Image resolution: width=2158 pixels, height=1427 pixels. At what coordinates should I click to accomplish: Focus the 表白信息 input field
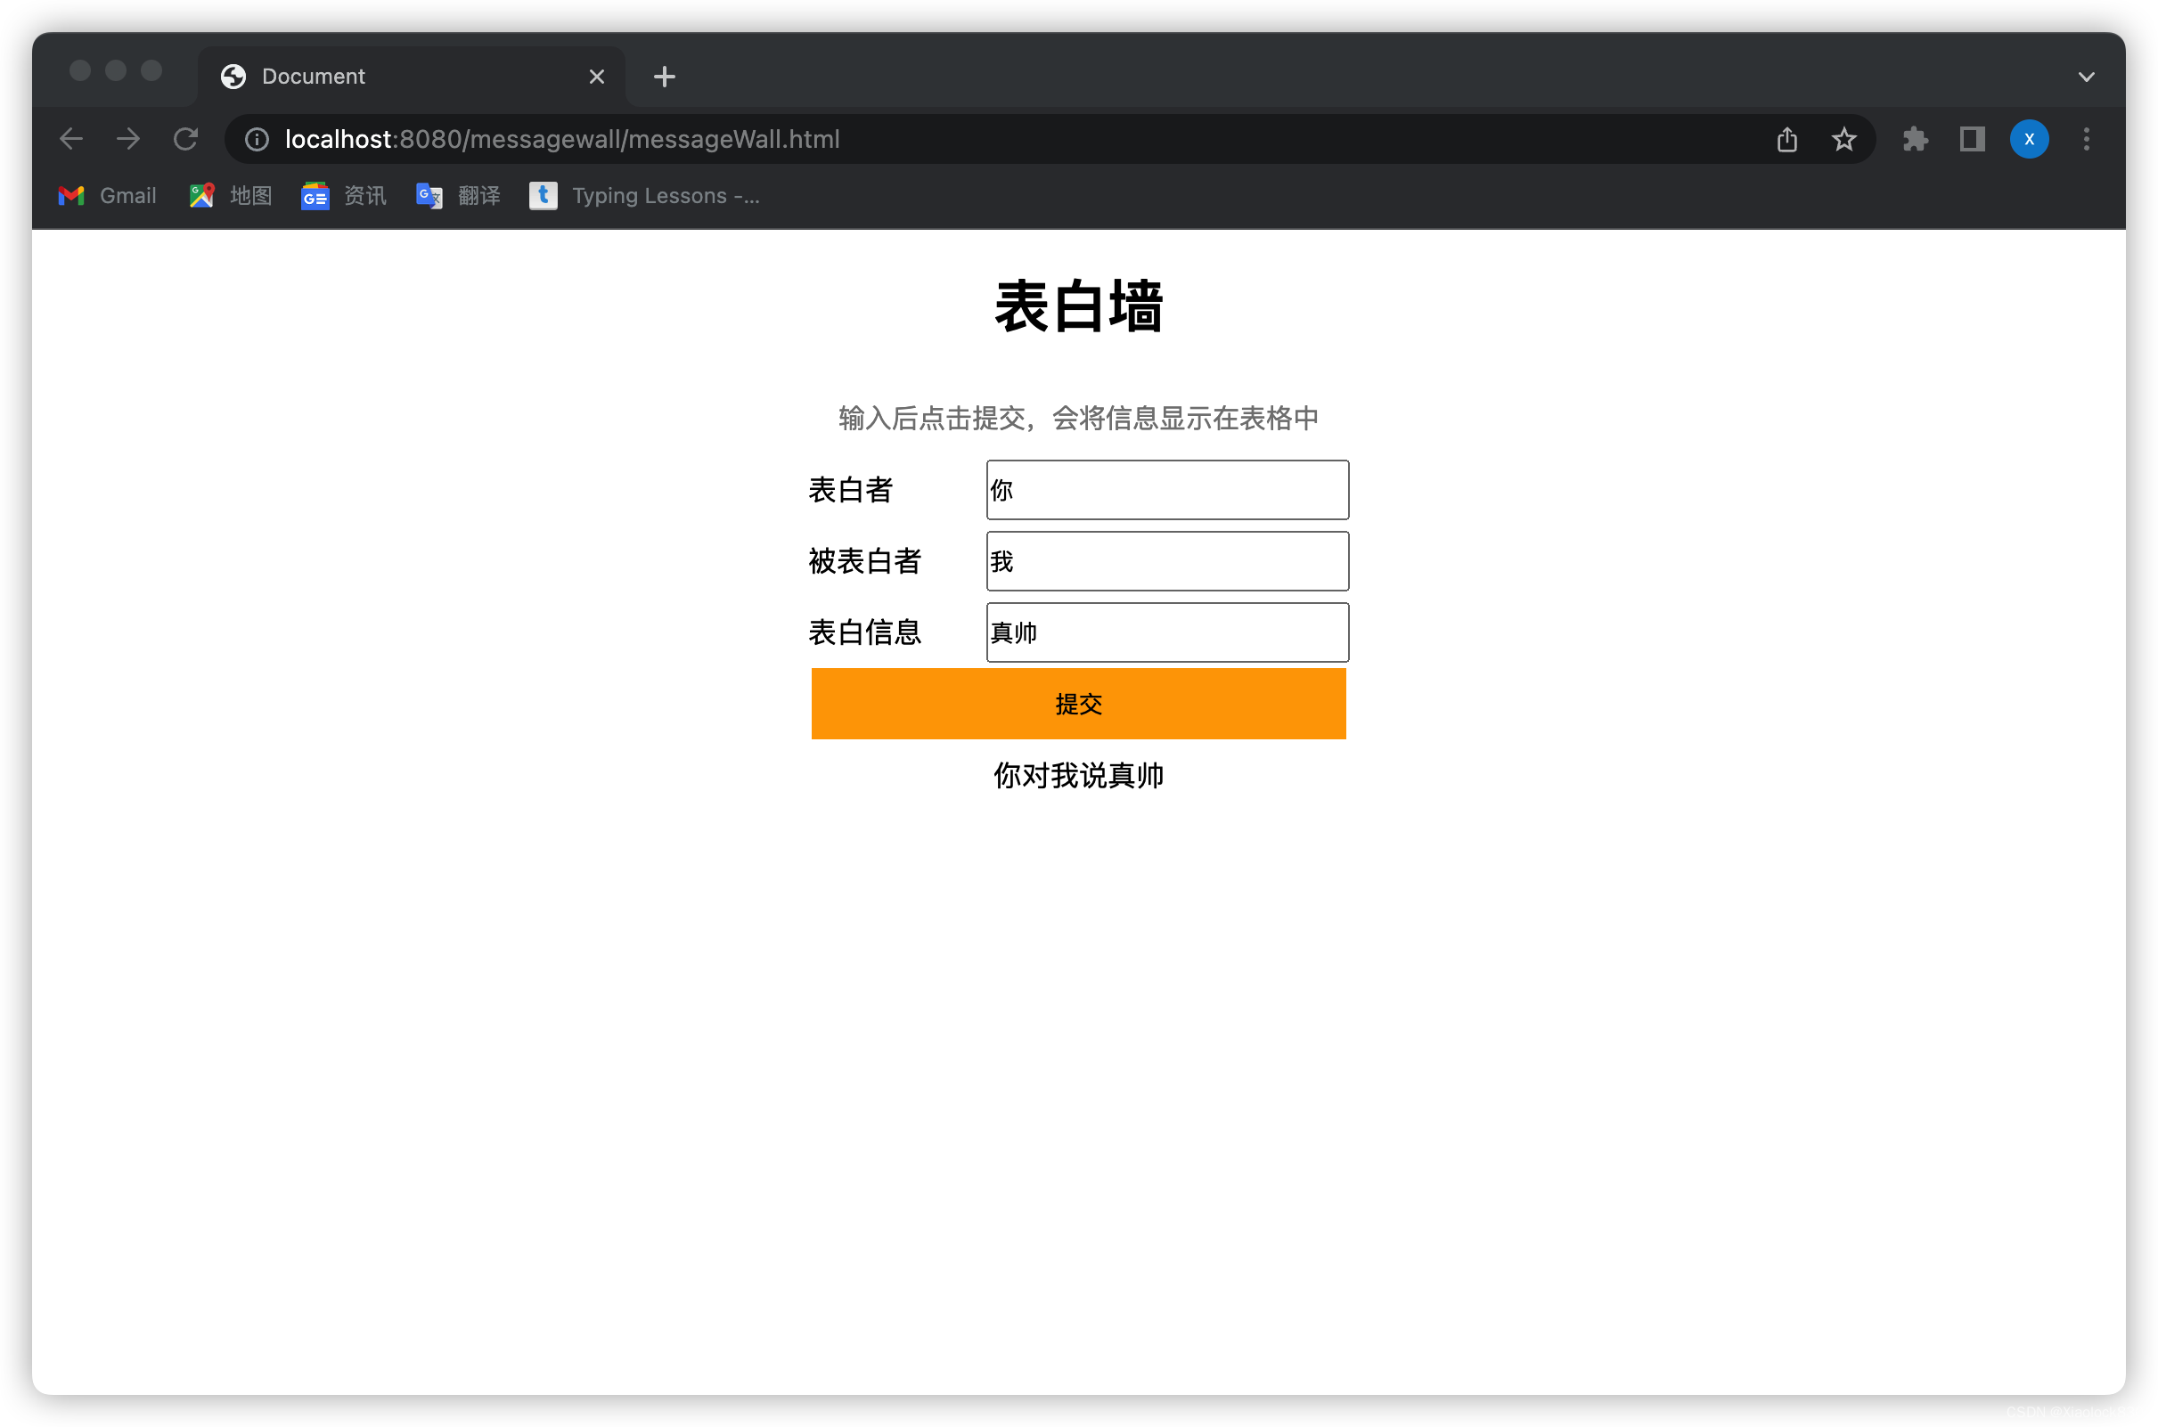tap(1168, 632)
